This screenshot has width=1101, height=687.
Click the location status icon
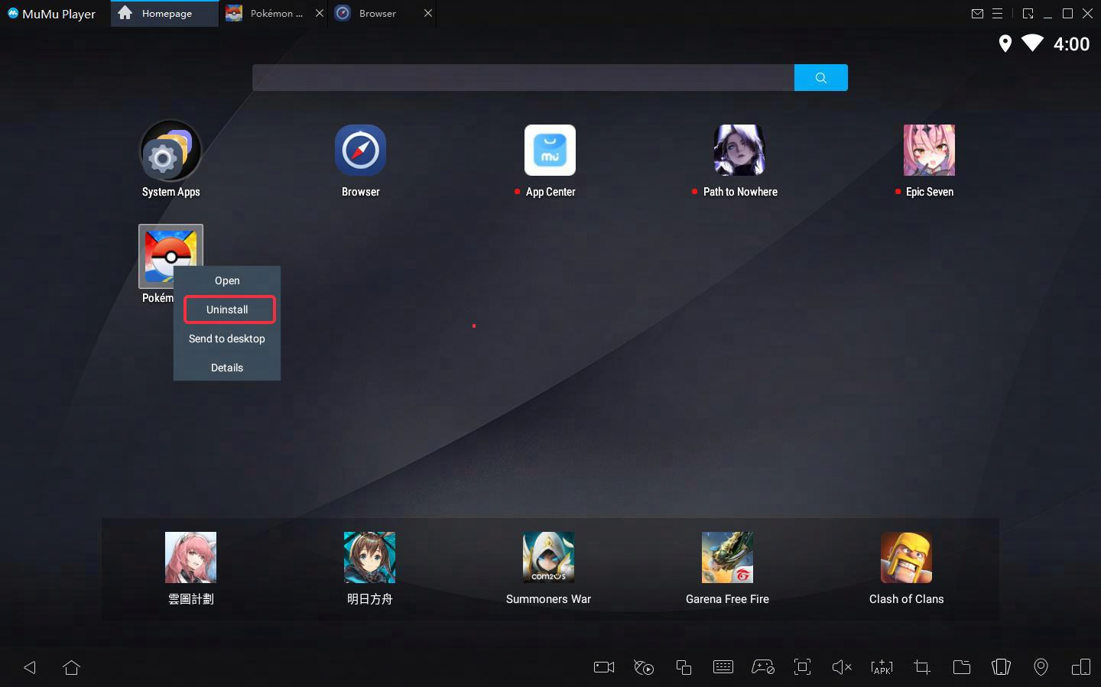click(1005, 44)
